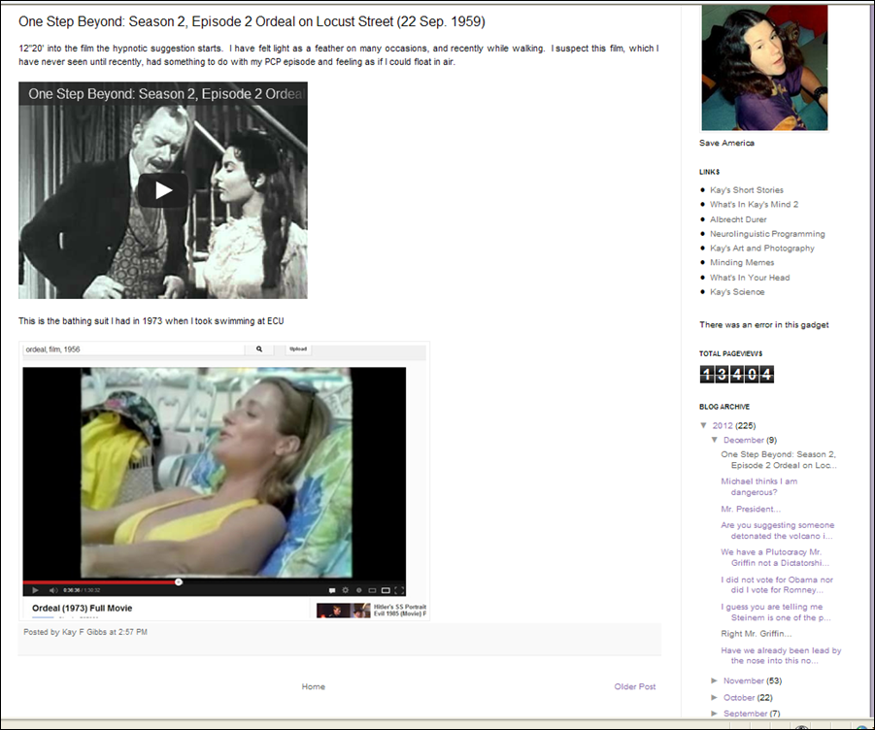875x730 pixels.
Task: Open archive post about detonated volcano
Action: pos(777,531)
